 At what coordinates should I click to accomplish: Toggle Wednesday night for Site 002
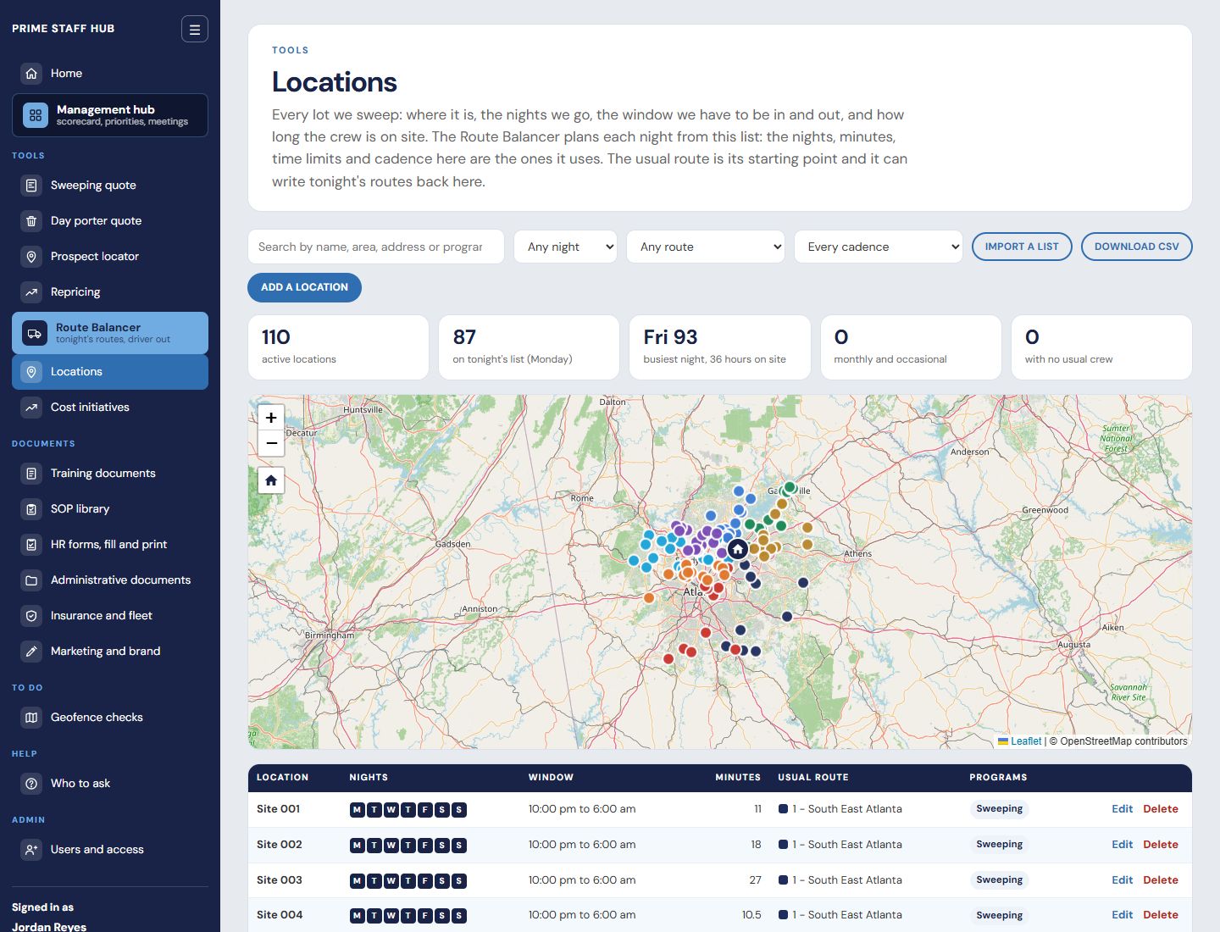click(391, 846)
